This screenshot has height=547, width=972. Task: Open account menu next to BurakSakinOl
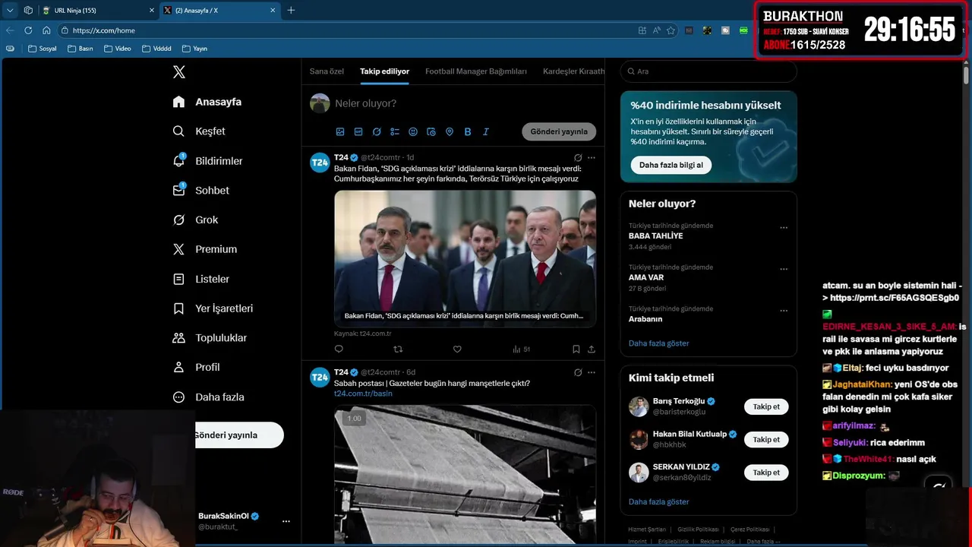click(x=286, y=521)
